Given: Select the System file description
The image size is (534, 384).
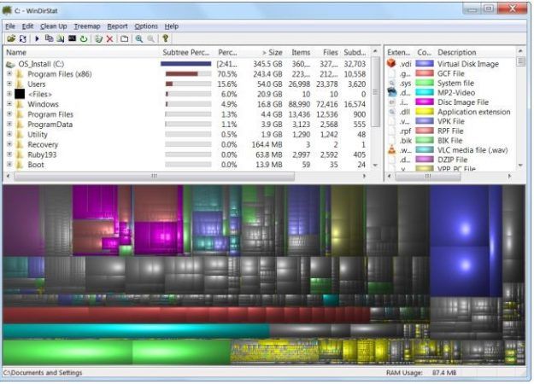Looking at the screenshot, I should click(x=455, y=83).
